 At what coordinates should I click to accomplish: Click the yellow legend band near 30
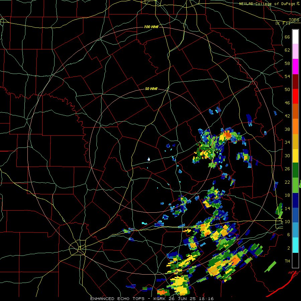295,156
